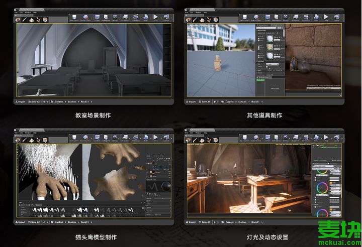Click Save All button in 教室场景制作 window
The width and height of the screenshot is (362, 247).
(x=34, y=101)
